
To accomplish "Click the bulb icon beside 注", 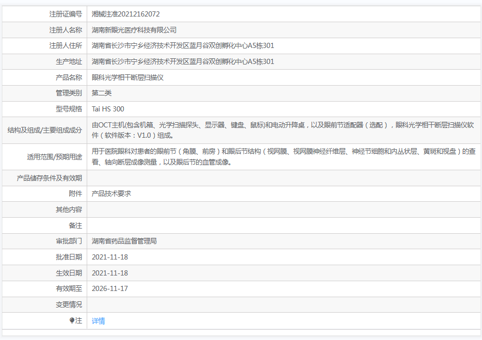I will (72, 321).
